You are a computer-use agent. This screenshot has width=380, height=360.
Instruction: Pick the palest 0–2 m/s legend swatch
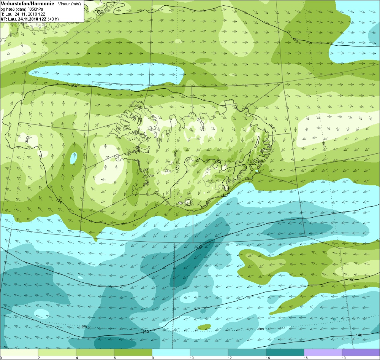[19, 352]
